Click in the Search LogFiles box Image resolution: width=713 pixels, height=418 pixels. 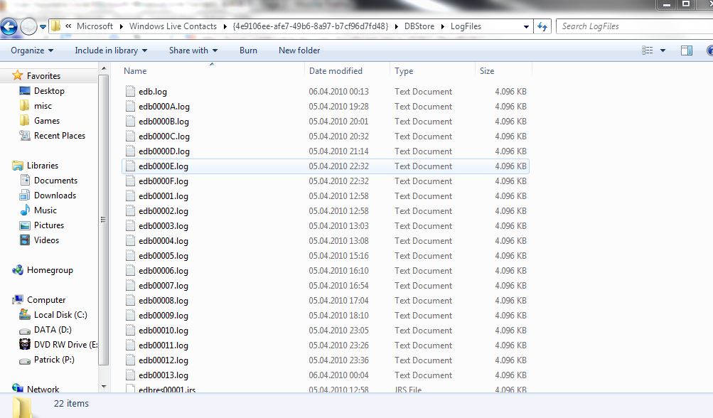tap(634, 26)
